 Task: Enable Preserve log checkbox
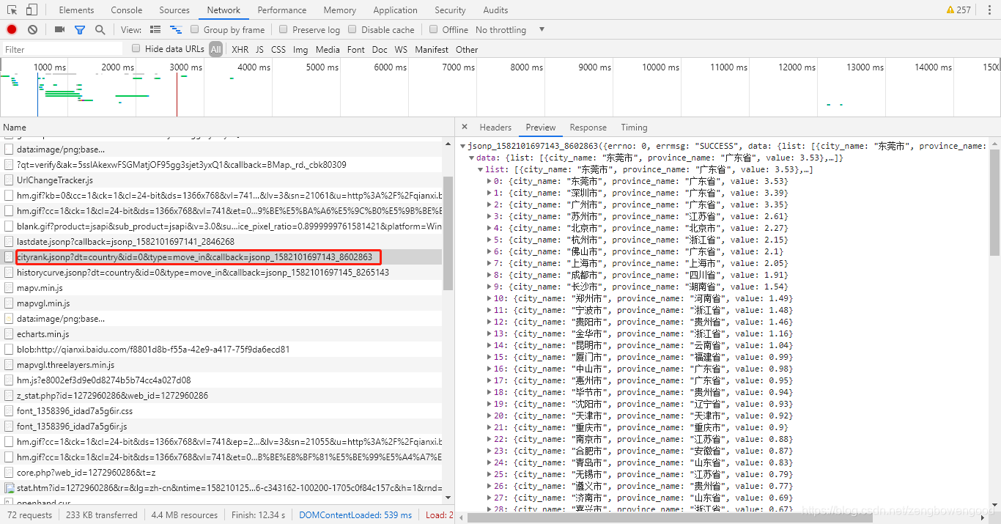coord(284,29)
